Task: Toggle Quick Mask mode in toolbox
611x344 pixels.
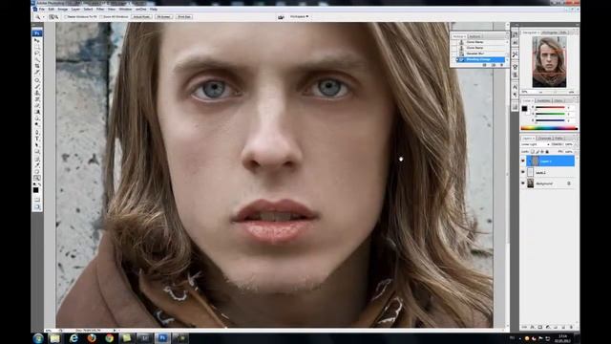Action: point(37,200)
